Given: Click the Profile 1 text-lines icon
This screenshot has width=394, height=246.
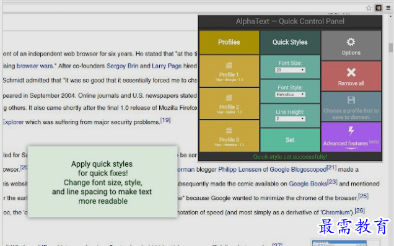Looking at the screenshot, I should pyautogui.click(x=229, y=65).
